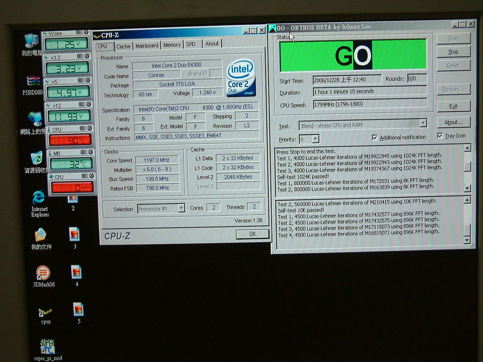The height and width of the screenshot is (362, 483).
Task: Click the Stop button in ORTHOS
Action: pyautogui.click(x=453, y=52)
